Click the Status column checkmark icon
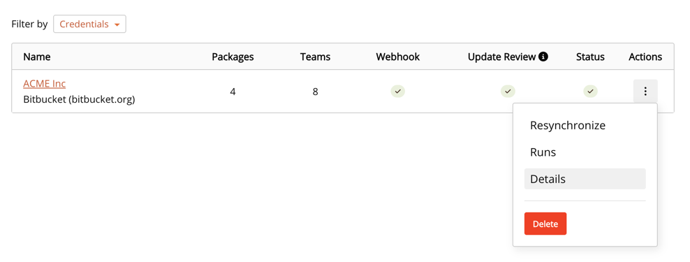690x262 pixels. pos(591,91)
